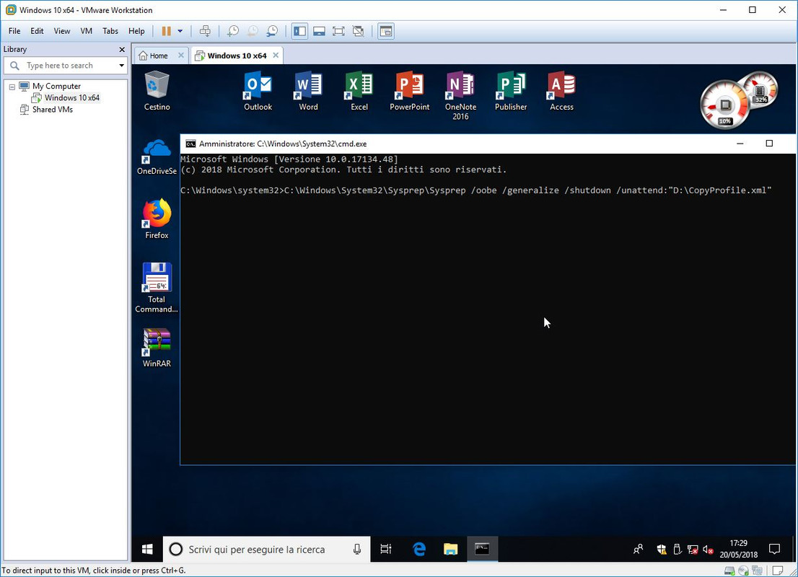Open the power options dropdown arrow
Screen dimensions: 798x577
[180, 31]
